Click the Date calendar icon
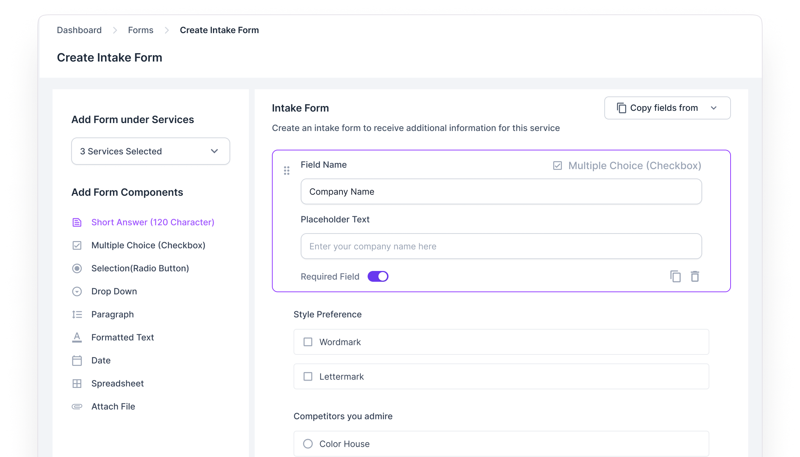This screenshot has height=457, width=800. (77, 361)
